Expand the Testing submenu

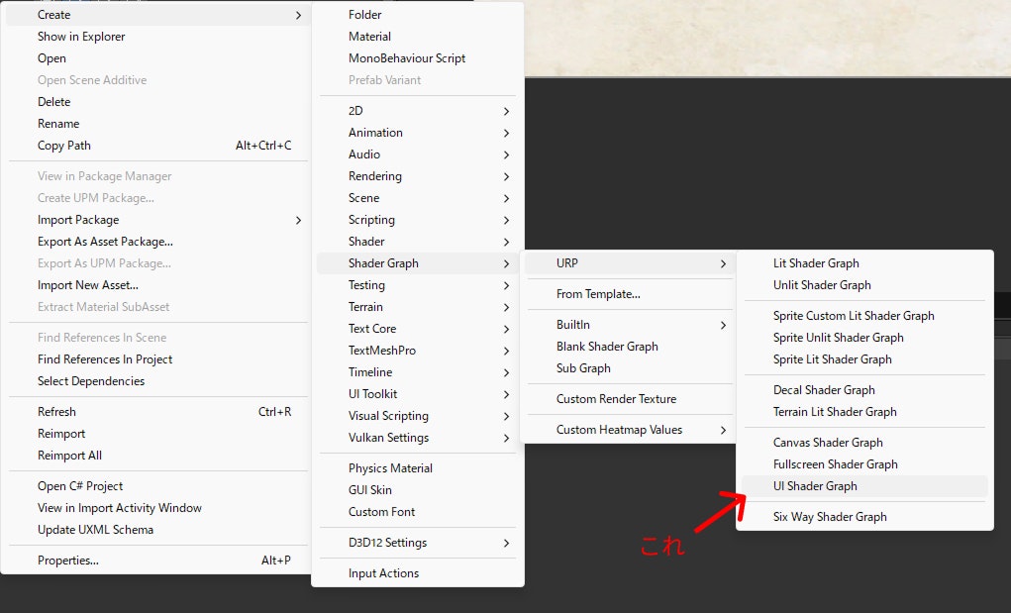point(417,285)
